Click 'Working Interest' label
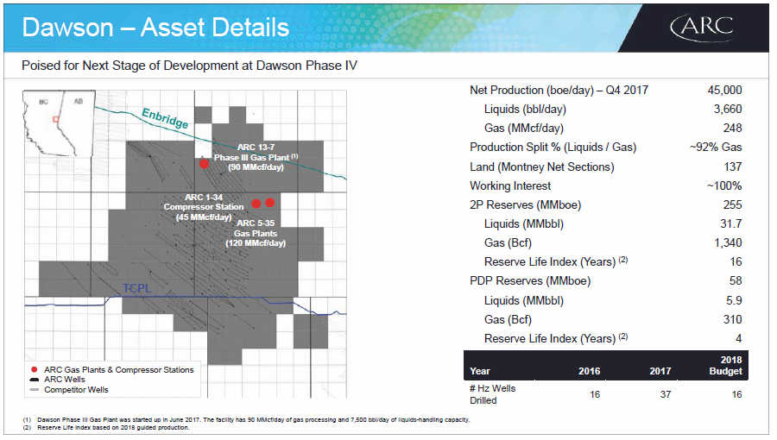Image resolution: width=777 pixels, height=440 pixels. coord(510,186)
